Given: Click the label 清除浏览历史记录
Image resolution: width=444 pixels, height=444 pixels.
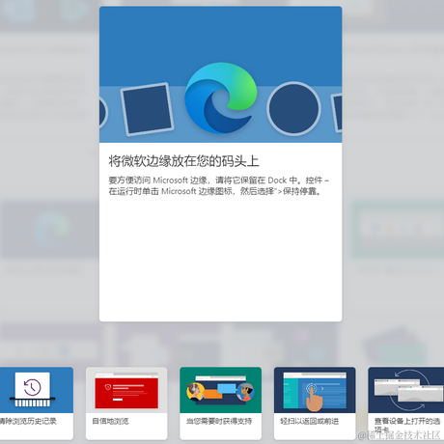Looking at the screenshot, I should pyautogui.click(x=28, y=421).
